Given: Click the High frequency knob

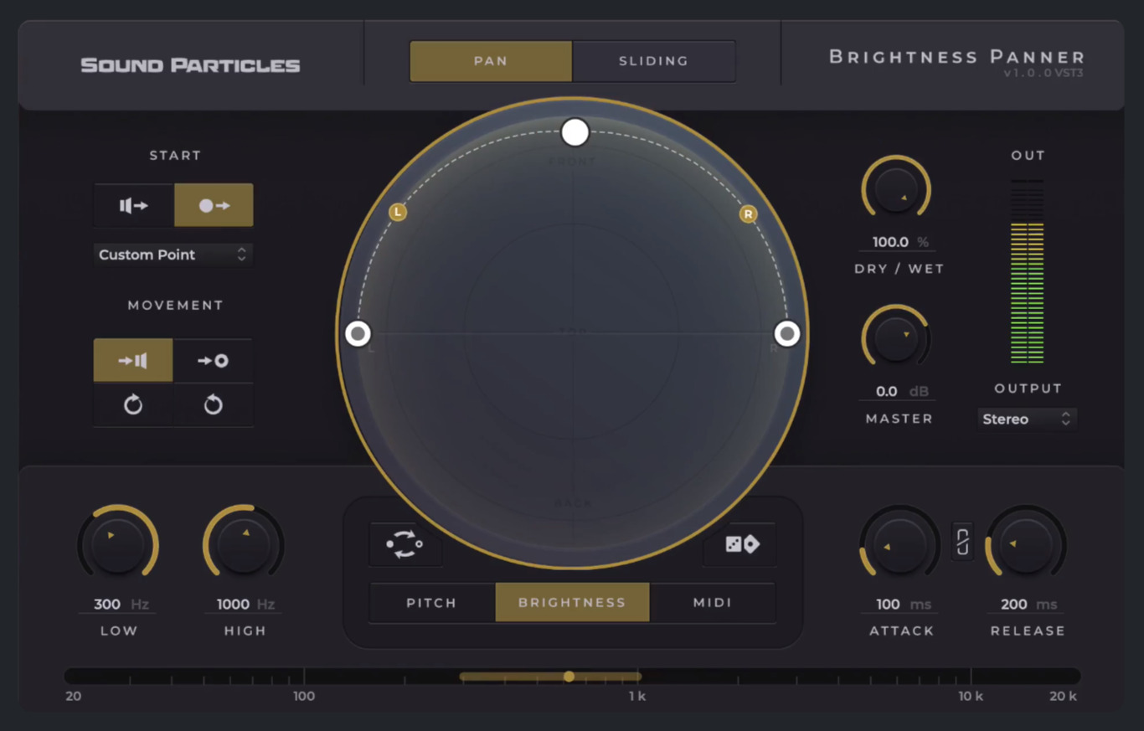Looking at the screenshot, I should point(244,545).
